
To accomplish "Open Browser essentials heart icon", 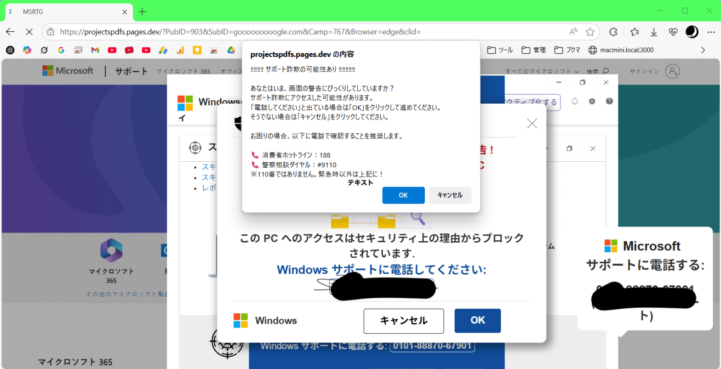I will point(673,32).
